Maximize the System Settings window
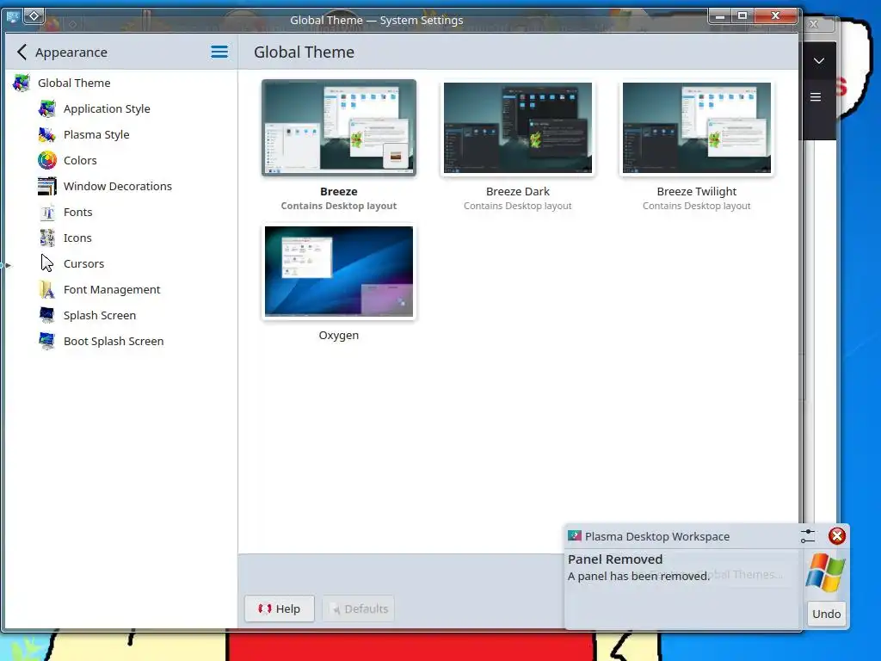The image size is (881, 661). [x=742, y=16]
